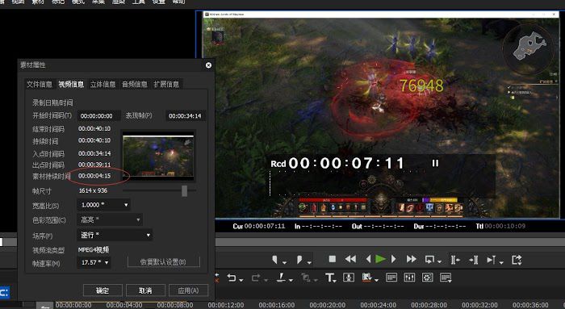This screenshot has width=565, height=309.
Task: Open the dropdown arrow beside transition icon
Action: point(291,280)
